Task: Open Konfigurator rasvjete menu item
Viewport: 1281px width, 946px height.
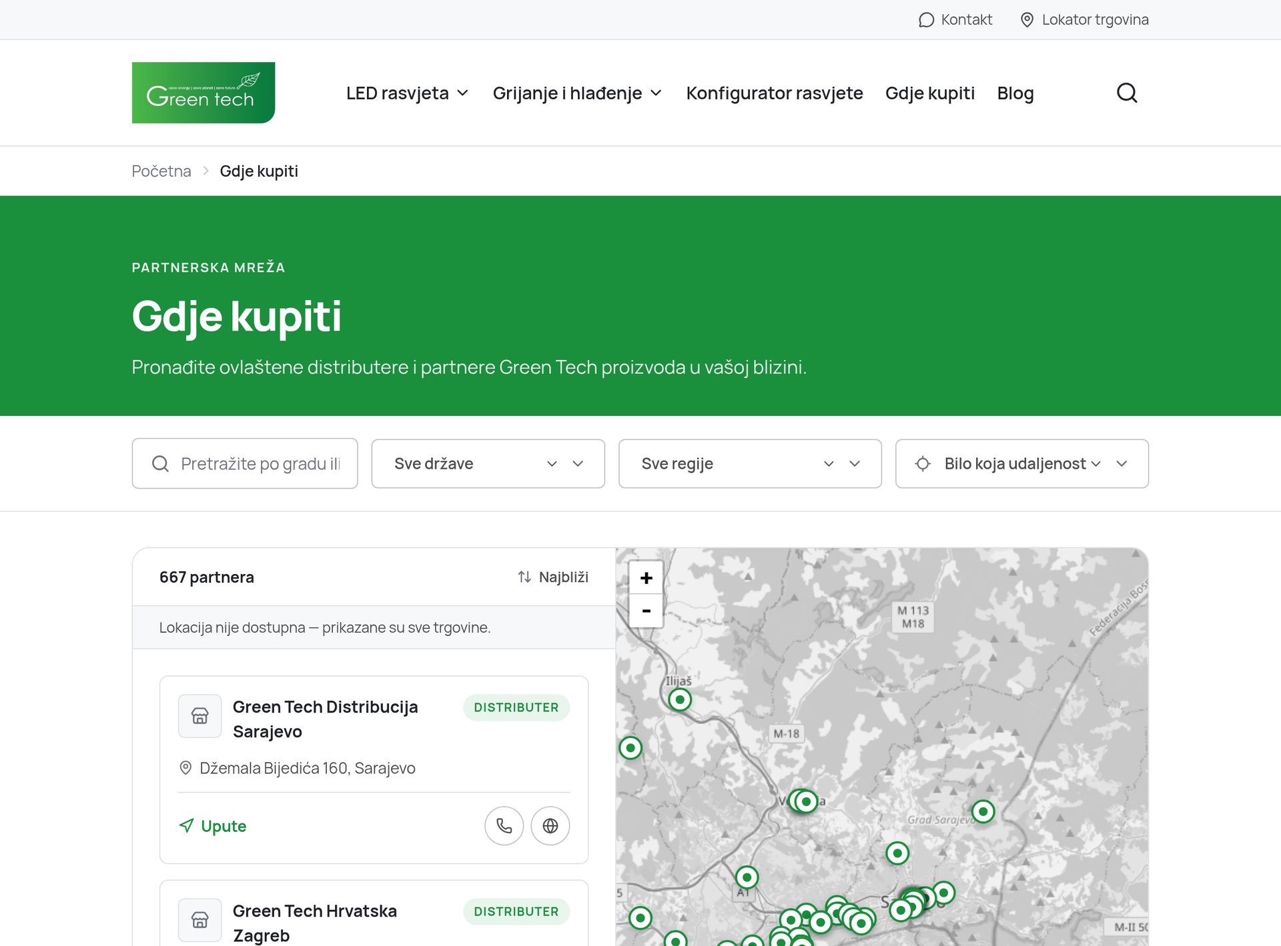Action: (x=775, y=93)
